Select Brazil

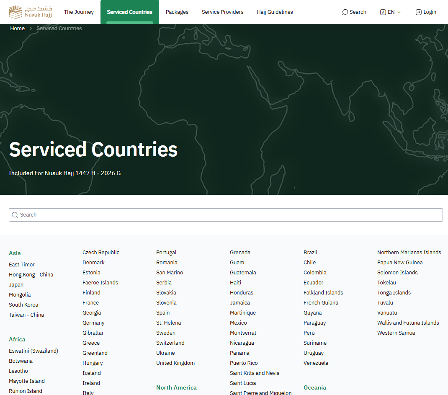coord(310,253)
